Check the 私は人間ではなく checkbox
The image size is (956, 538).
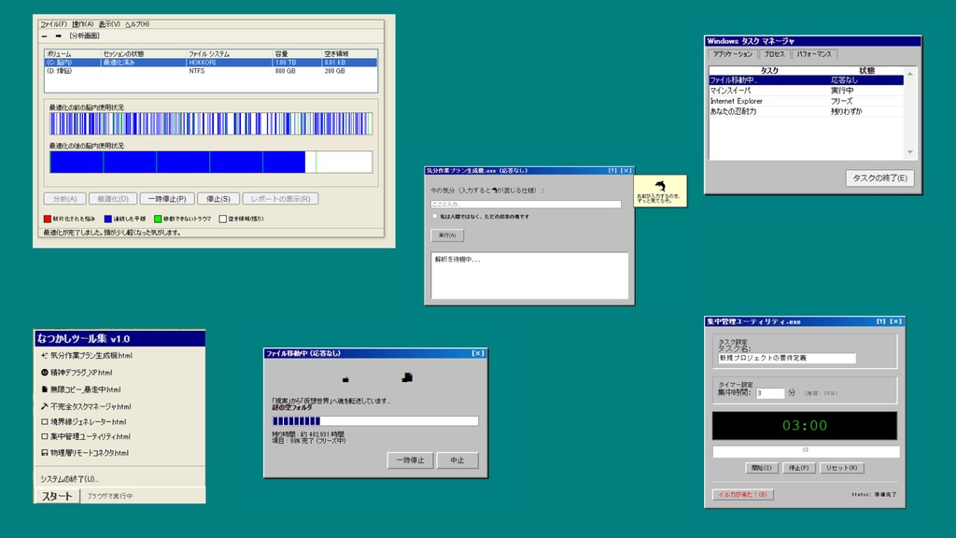coord(435,216)
